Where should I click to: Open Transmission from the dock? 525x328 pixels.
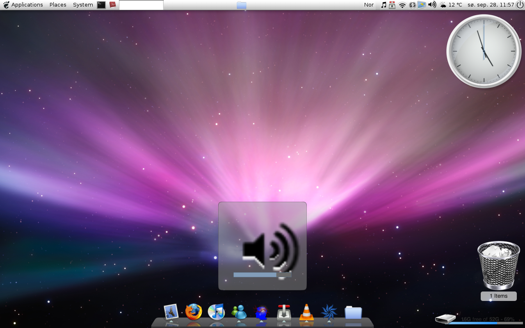click(x=284, y=312)
